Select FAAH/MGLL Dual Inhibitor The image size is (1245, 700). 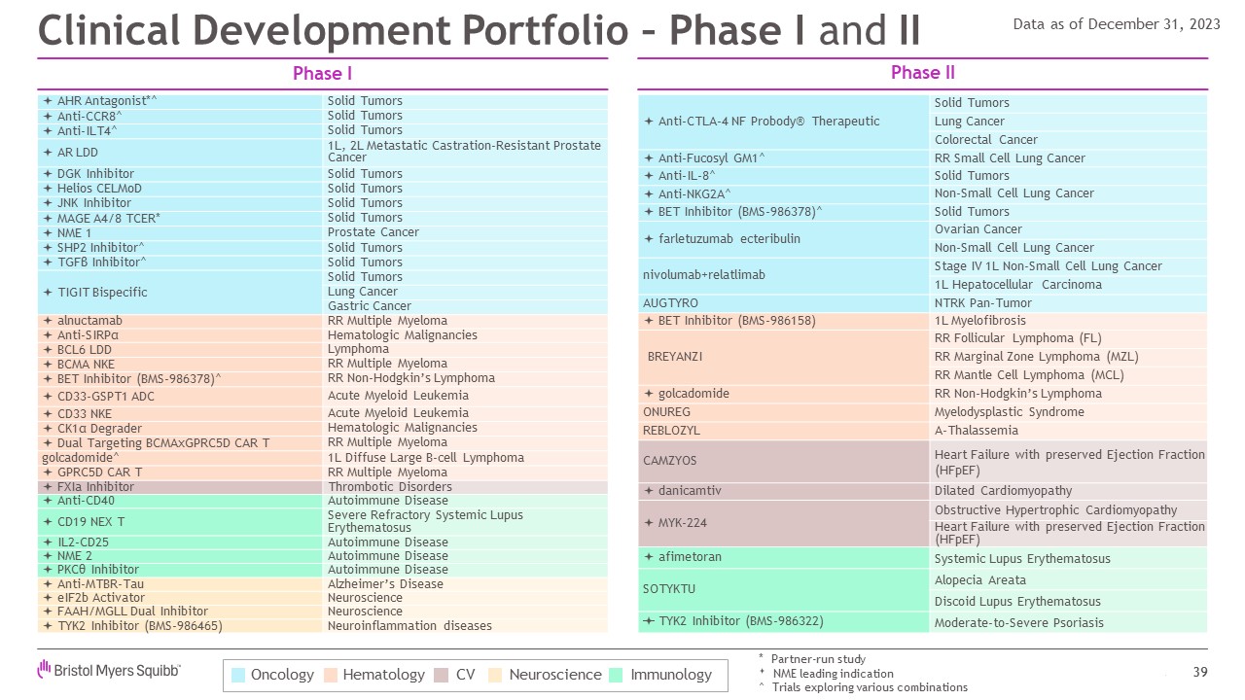point(180,612)
